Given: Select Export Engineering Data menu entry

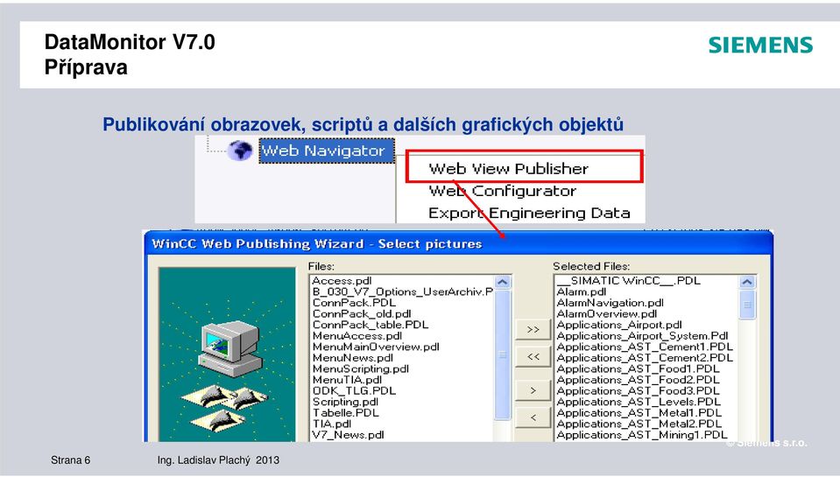Looking at the screenshot, I should [529, 213].
